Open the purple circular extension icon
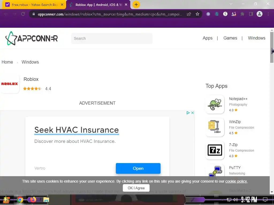This screenshot has height=205, width=274. (208, 14)
